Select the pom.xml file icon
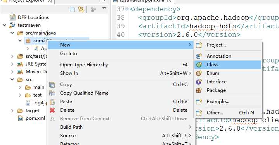 point(20,118)
